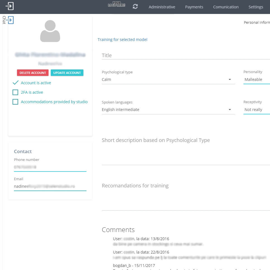Check 'Accommodations provided by studio' box
The height and width of the screenshot is (270, 270).
(15, 102)
